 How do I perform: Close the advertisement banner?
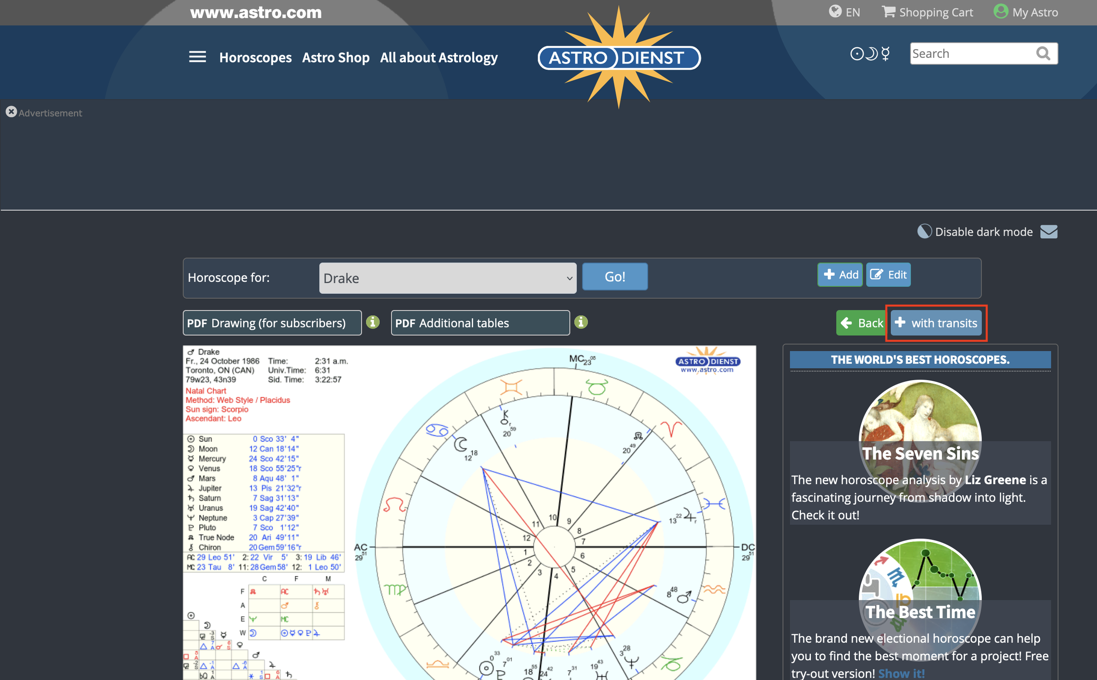[11, 112]
